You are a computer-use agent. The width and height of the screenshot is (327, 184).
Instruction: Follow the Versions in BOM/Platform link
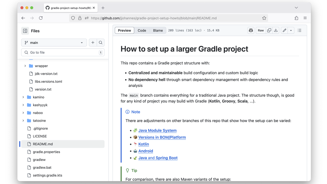tap(162, 137)
